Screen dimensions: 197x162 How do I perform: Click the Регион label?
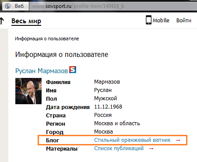tap(56, 124)
